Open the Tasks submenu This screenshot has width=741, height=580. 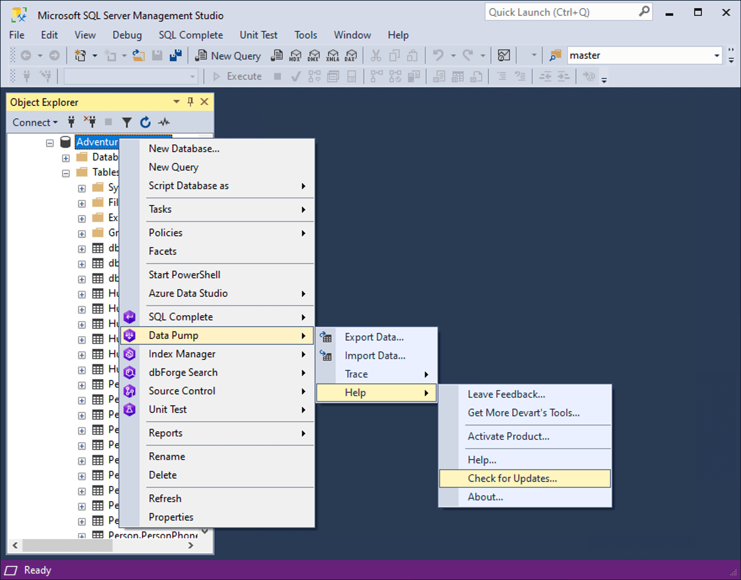tap(217, 209)
